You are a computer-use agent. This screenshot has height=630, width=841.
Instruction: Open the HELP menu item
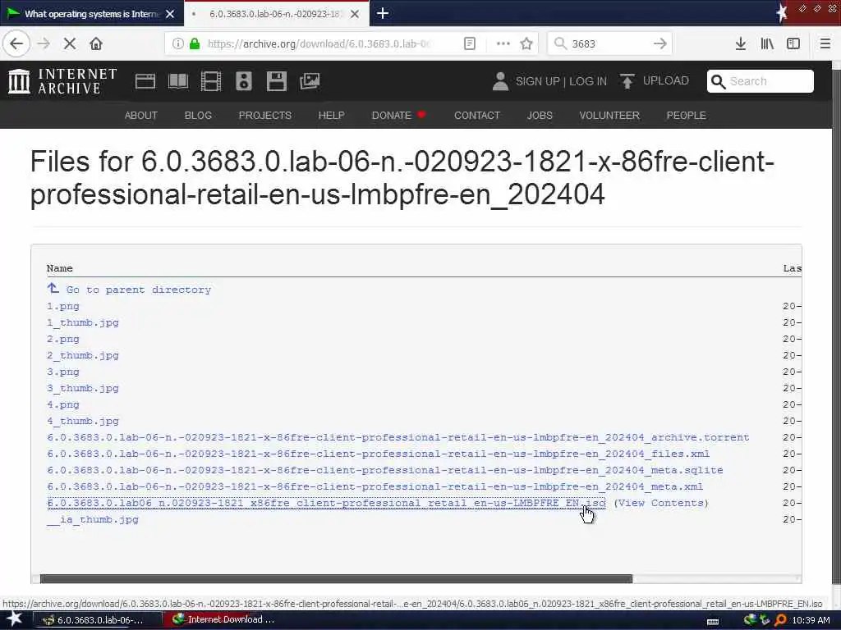[332, 115]
